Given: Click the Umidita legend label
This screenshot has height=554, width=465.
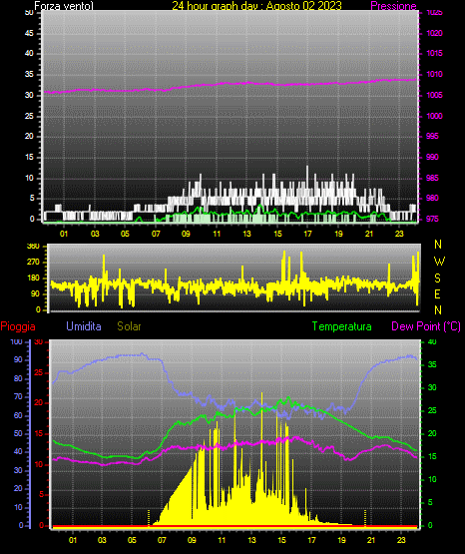Looking at the screenshot, I should click(84, 326).
